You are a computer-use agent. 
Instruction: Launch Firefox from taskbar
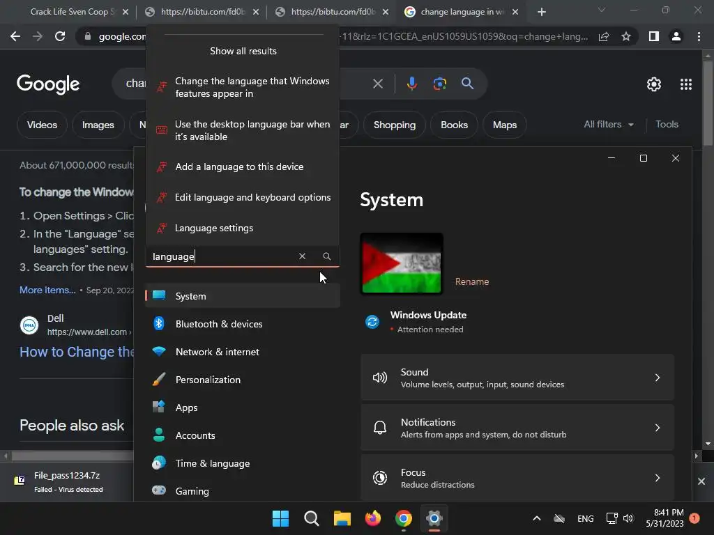[373, 518]
